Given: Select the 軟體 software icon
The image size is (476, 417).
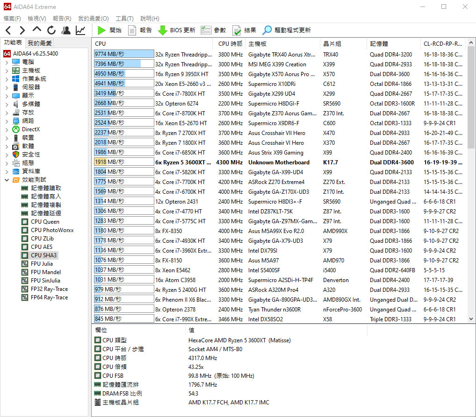Looking at the screenshot, I should [16, 146].
